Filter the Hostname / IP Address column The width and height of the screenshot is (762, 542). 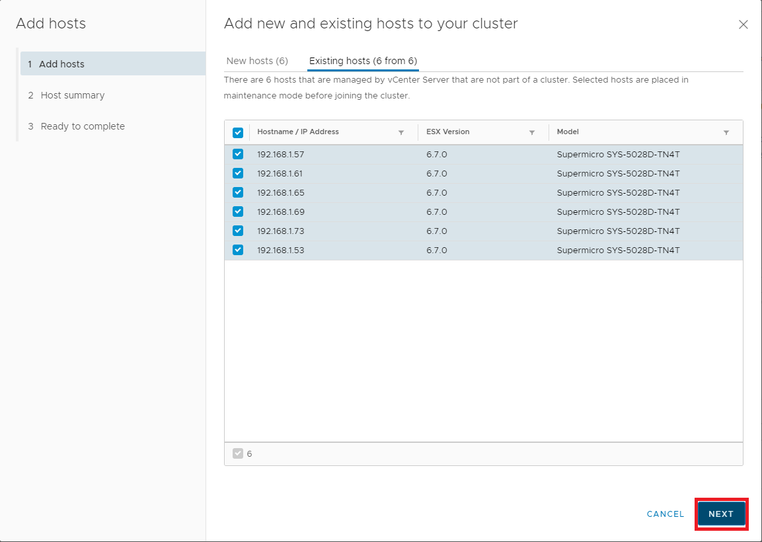pos(401,133)
